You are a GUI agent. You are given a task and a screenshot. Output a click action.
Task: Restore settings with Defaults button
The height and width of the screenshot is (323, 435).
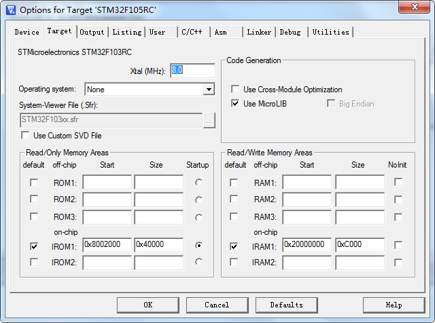click(x=287, y=305)
